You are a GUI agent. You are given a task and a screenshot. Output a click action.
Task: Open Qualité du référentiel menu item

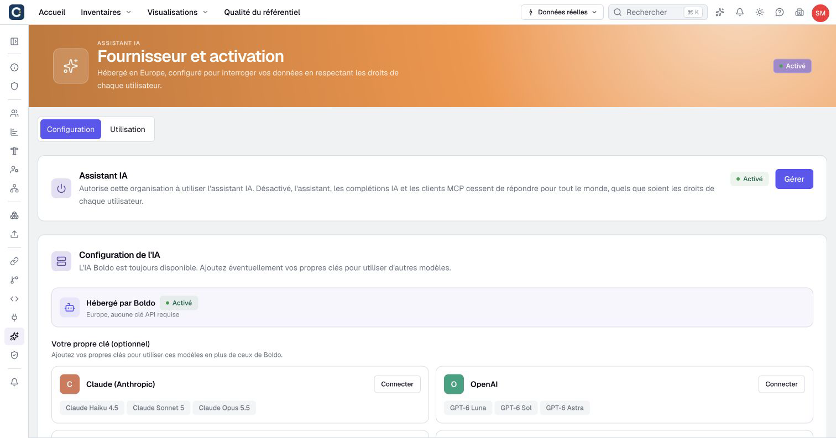(x=262, y=12)
